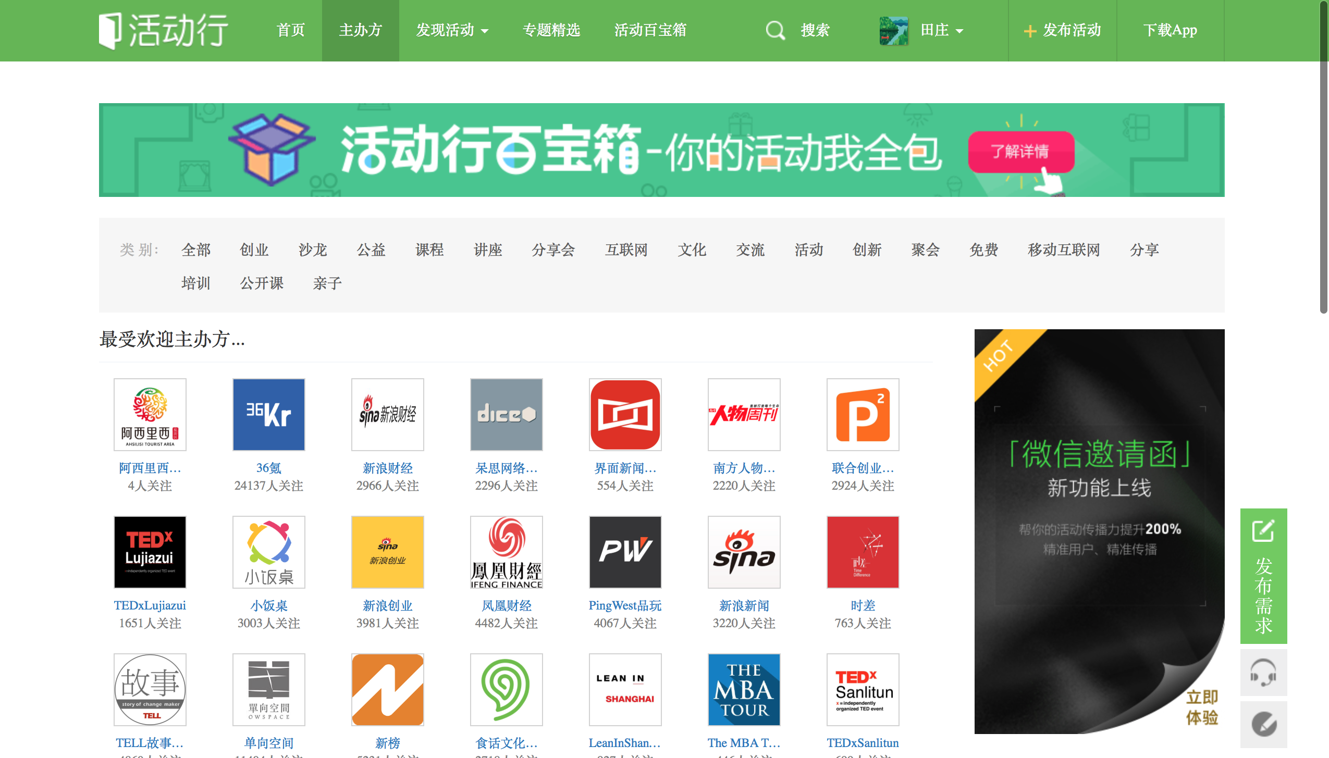The image size is (1329, 758).
Task: Filter organizers by 创业 category
Action: [x=254, y=250]
